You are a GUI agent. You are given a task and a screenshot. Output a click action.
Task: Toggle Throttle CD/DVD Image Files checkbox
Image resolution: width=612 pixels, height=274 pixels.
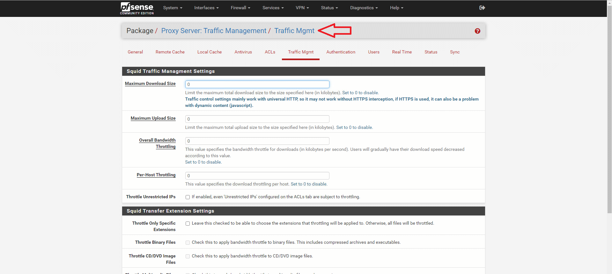pos(188,256)
